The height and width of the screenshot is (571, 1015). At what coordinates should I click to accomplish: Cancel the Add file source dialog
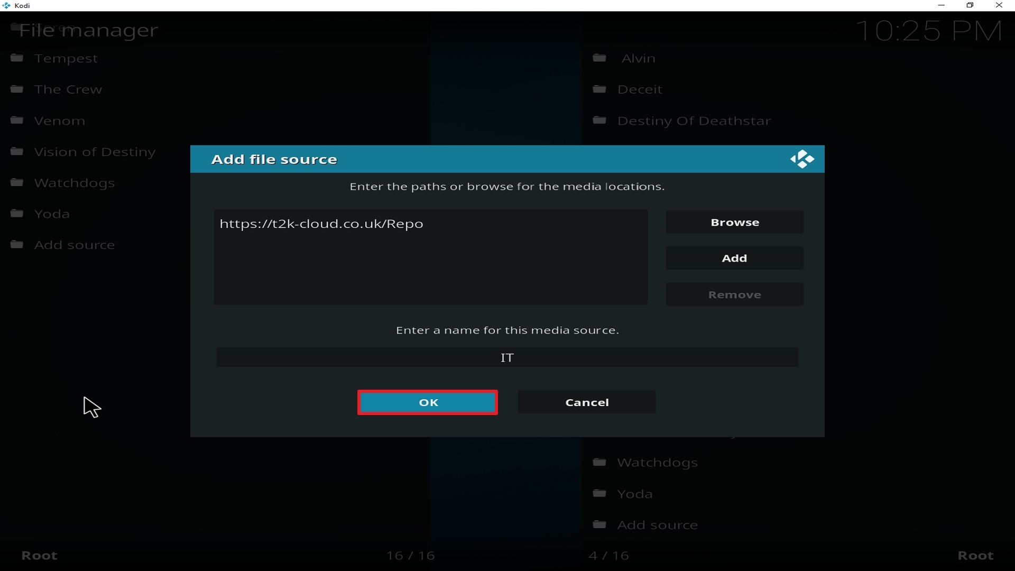[x=587, y=402]
